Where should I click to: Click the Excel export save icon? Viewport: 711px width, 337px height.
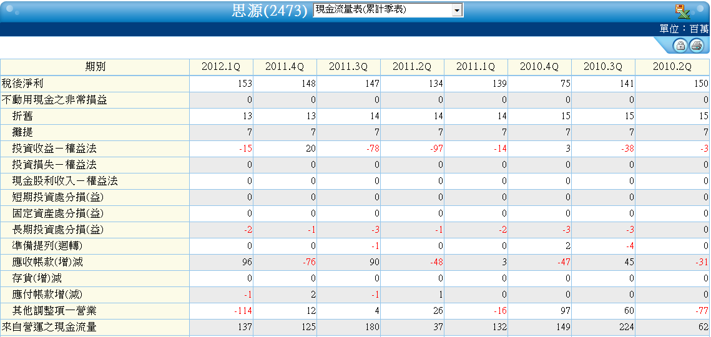[682, 11]
